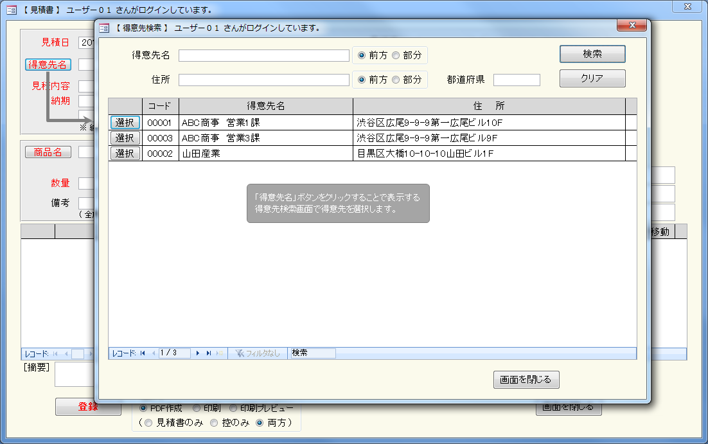Viewport: 708px width, 444px height.
Task: Click the next record arrow
Action: point(198,353)
